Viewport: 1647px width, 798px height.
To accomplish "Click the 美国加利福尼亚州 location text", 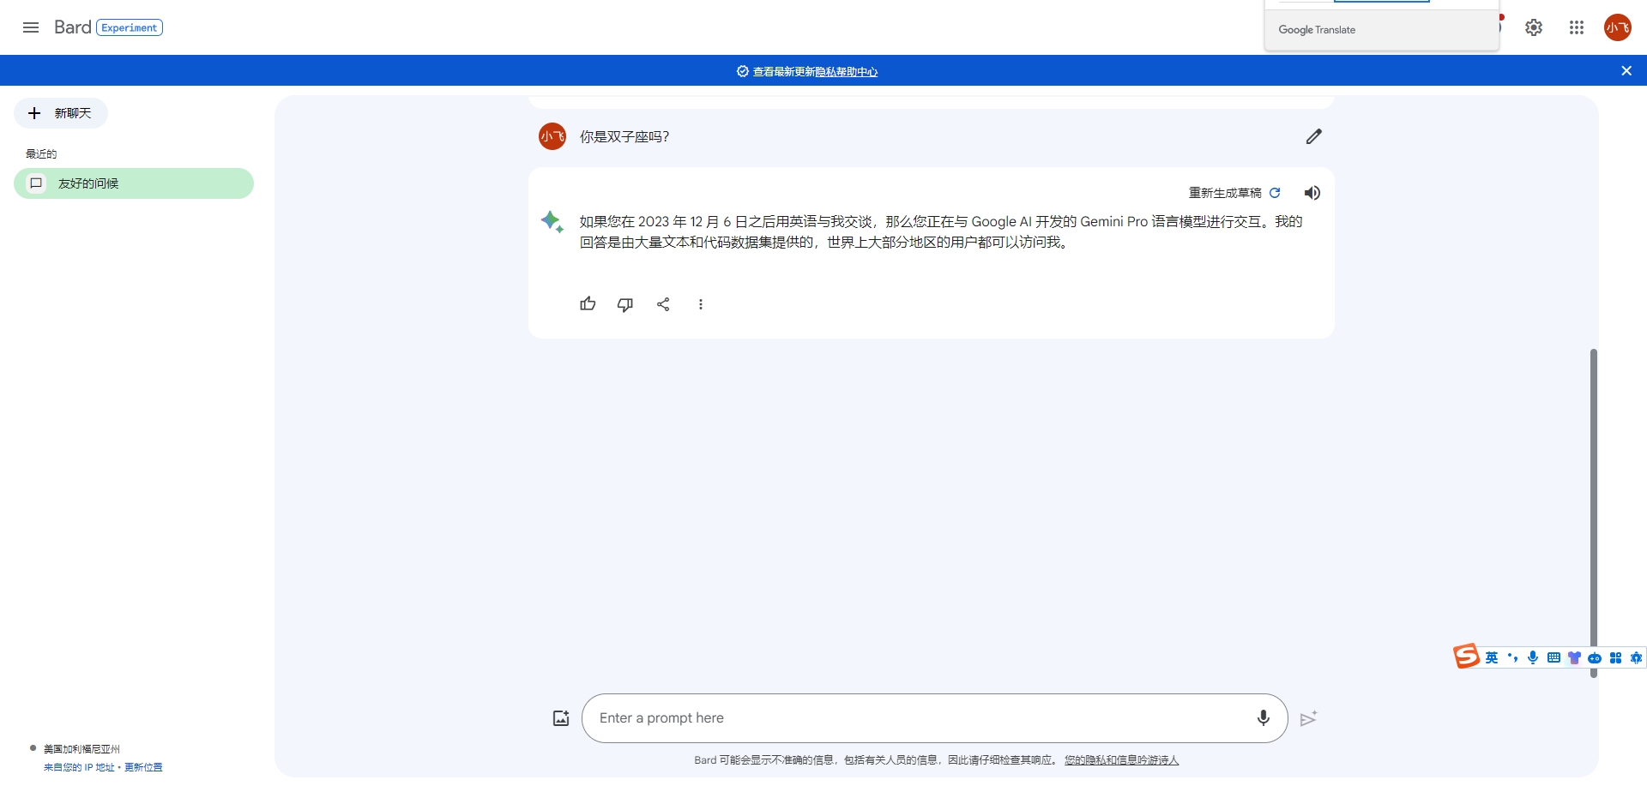I will pyautogui.click(x=81, y=749).
